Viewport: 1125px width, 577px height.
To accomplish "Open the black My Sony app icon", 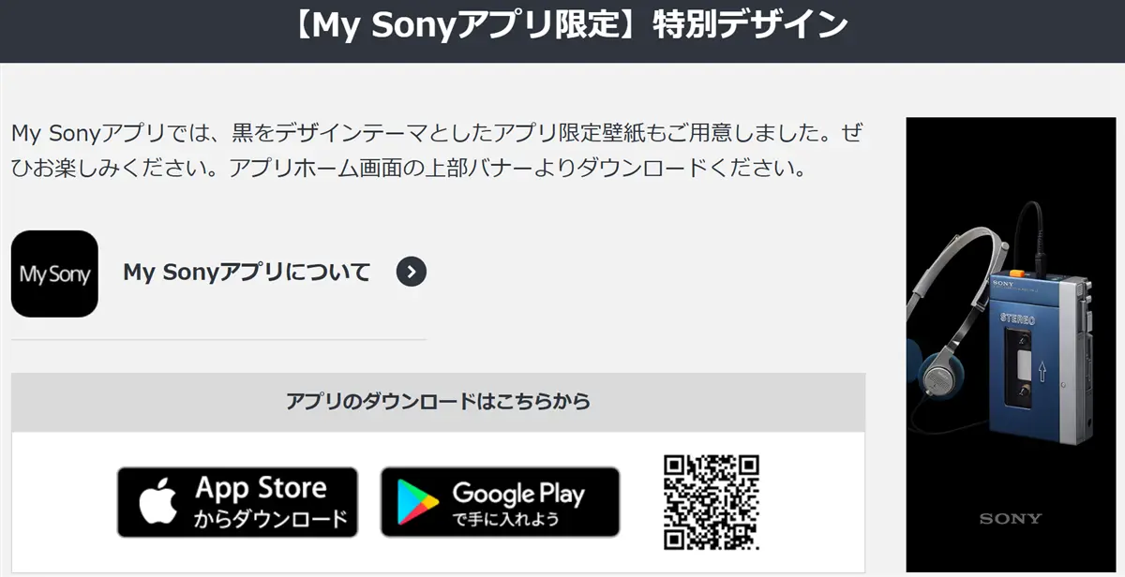I will pyautogui.click(x=54, y=274).
